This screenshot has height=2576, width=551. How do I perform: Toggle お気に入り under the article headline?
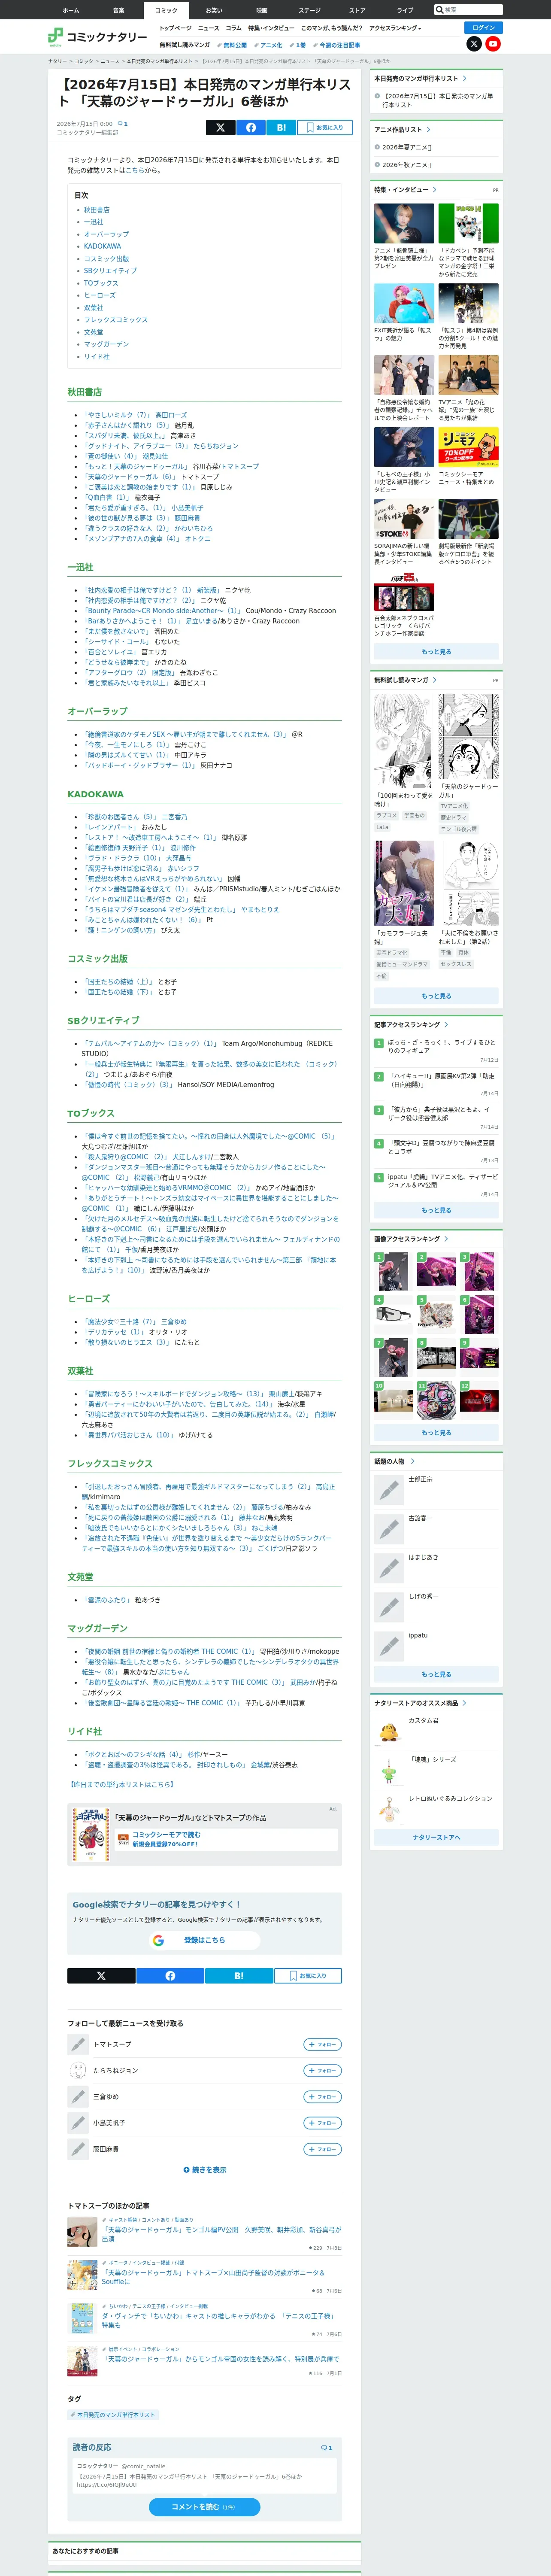coord(324,127)
